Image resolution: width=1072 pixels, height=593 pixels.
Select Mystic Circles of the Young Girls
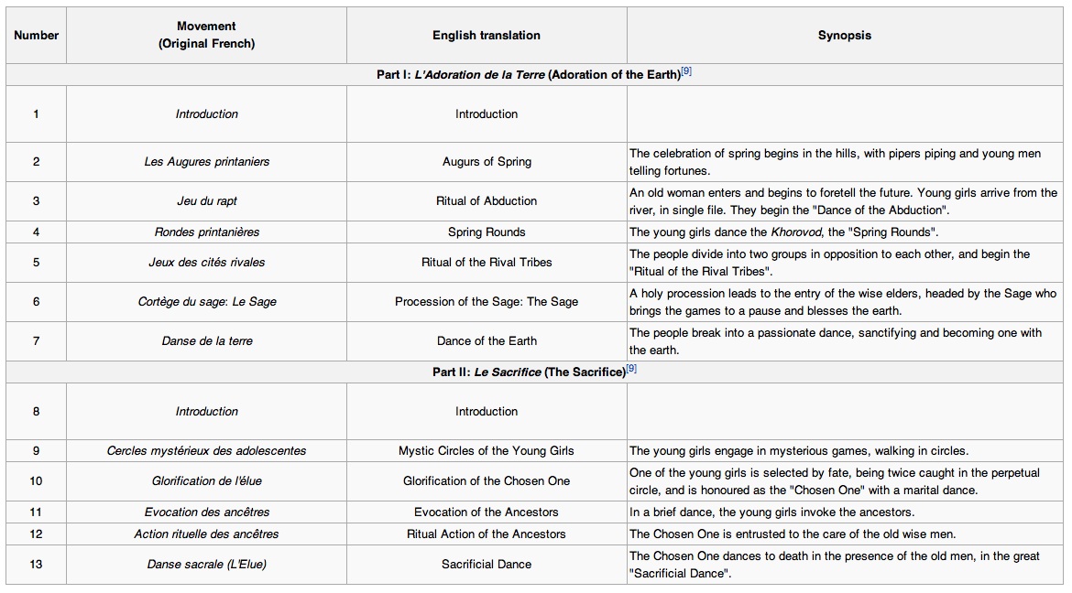[x=487, y=451]
